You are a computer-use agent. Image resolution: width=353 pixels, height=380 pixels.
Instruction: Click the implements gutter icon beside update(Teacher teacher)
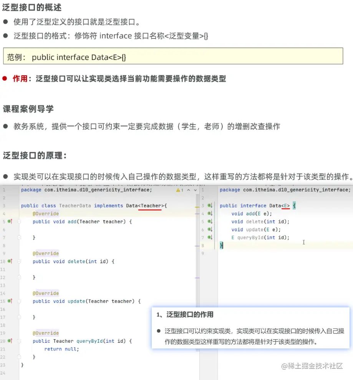point(10,301)
